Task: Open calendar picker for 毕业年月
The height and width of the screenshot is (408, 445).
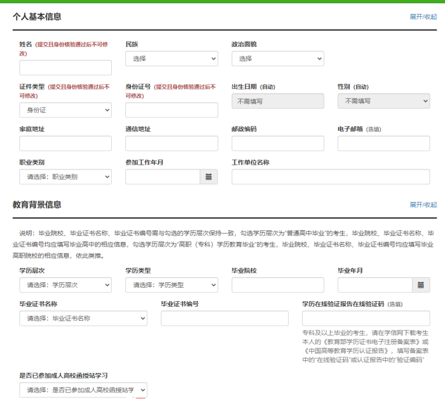Action: point(421,285)
